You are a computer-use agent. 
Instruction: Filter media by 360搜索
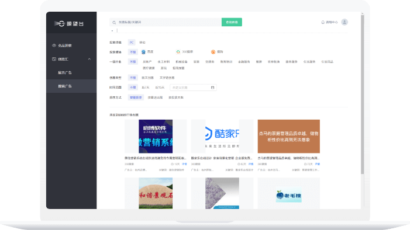pyautogui.click(x=188, y=52)
